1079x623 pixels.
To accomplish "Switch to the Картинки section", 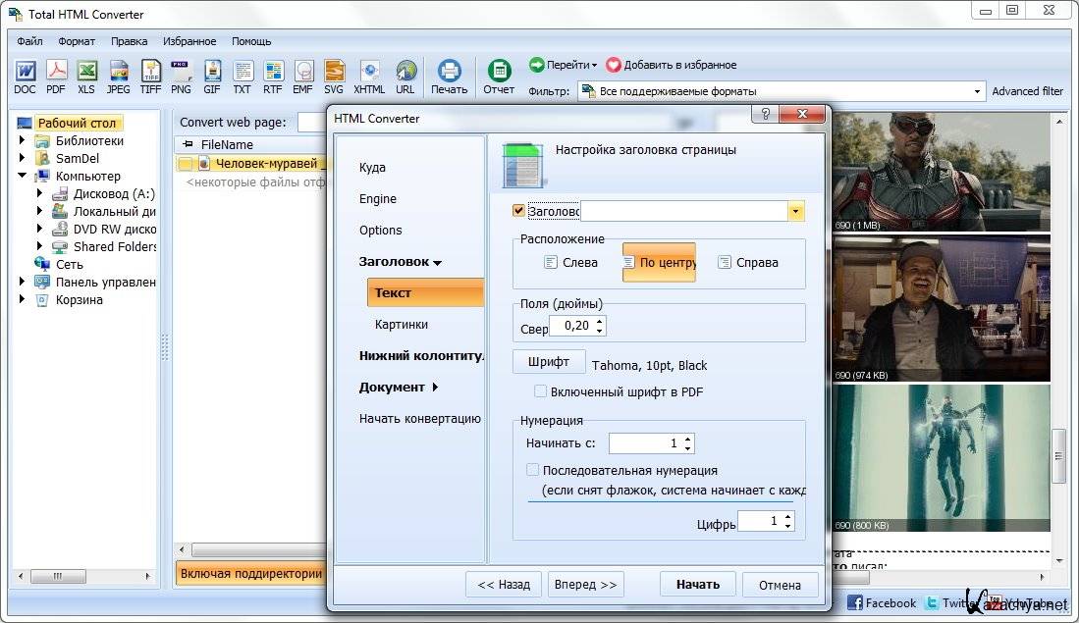I will [401, 324].
